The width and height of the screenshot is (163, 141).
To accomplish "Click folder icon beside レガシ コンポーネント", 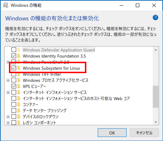I will pos(19,122).
